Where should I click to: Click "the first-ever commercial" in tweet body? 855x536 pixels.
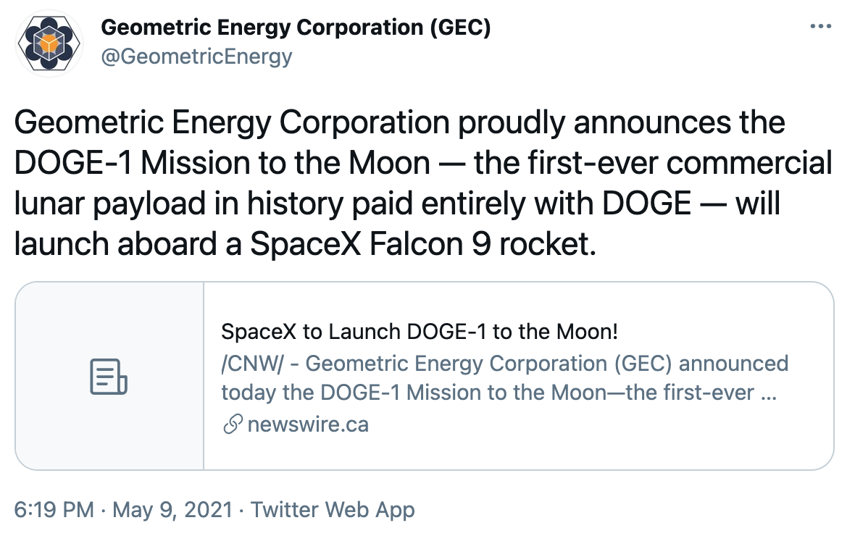click(652, 164)
